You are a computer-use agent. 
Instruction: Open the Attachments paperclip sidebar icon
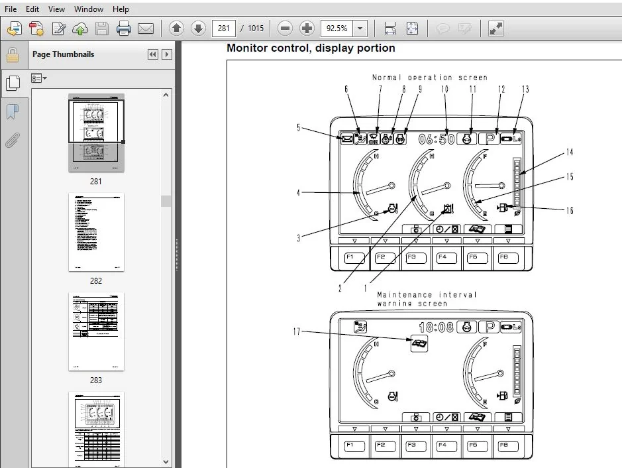[13, 140]
